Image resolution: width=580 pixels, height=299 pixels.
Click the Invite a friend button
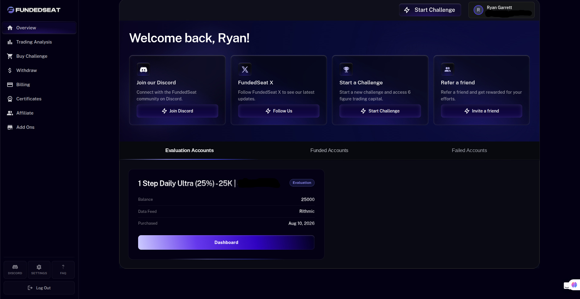(x=481, y=111)
